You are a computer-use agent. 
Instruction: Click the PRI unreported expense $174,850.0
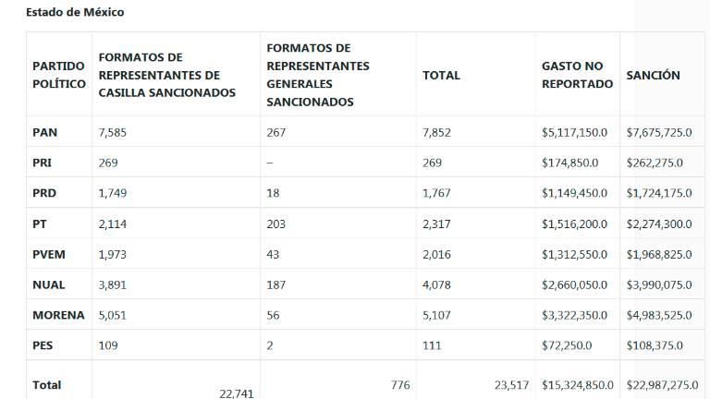point(569,163)
